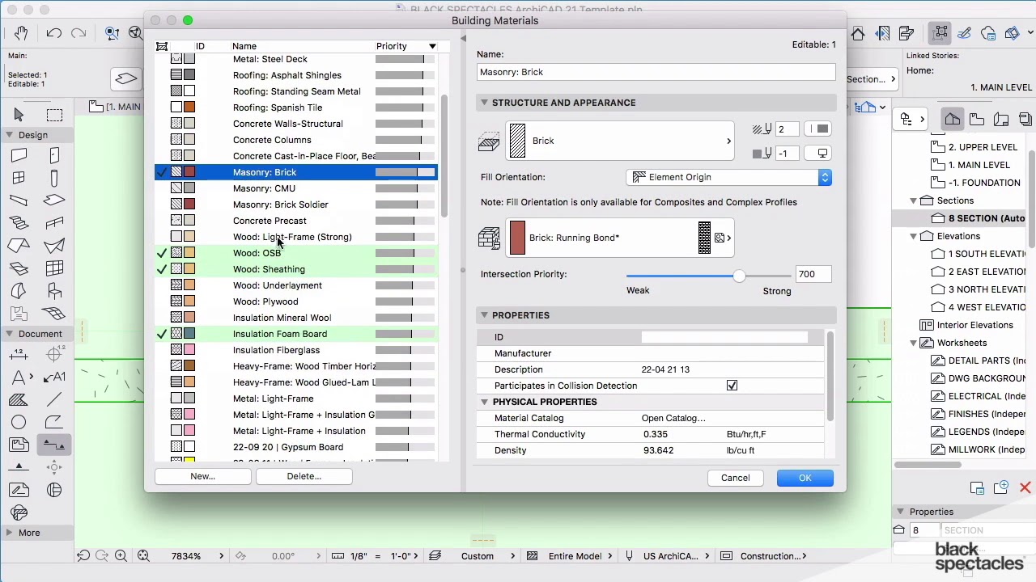Collapse the Physical Properties group
Viewport: 1036px width, 582px height.
484,402
